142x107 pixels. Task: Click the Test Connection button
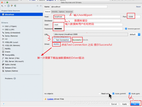62,40
